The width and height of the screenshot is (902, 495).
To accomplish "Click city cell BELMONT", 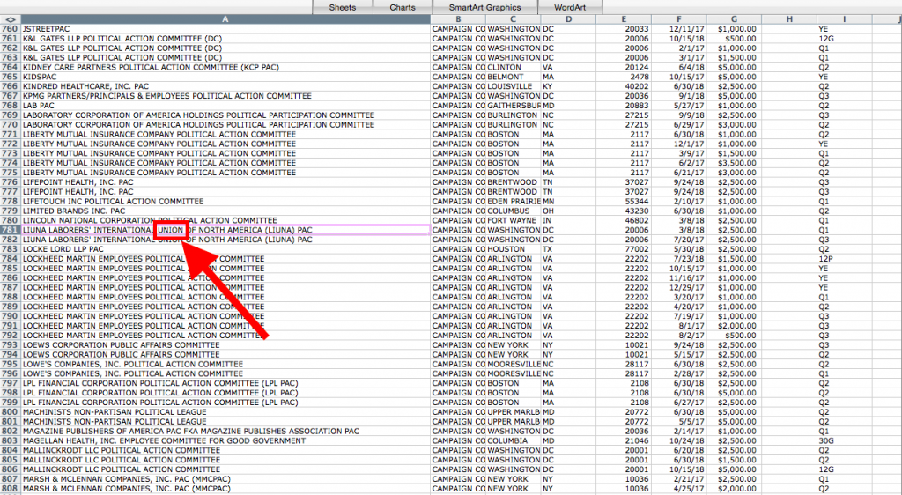I will (x=514, y=77).
